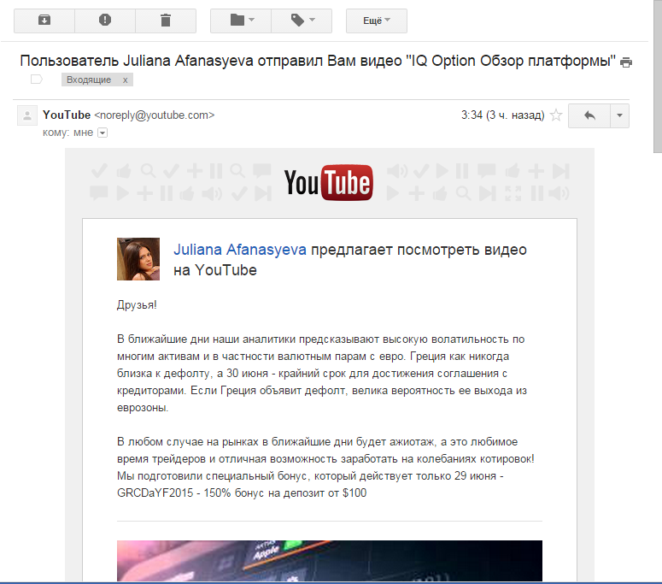Click the email subject heading

[318, 61]
